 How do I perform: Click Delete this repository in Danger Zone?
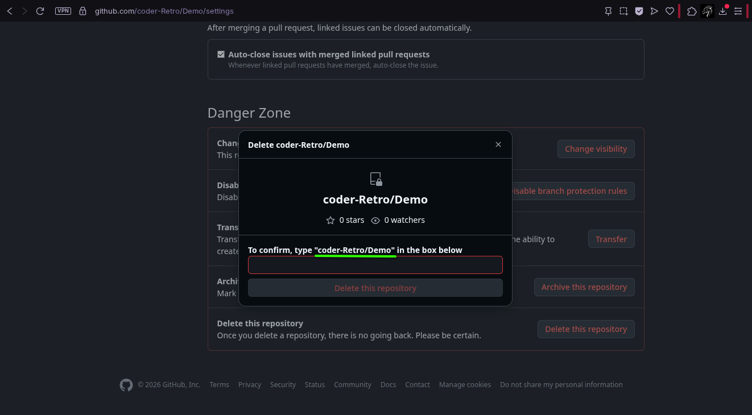pyautogui.click(x=586, y=329)
